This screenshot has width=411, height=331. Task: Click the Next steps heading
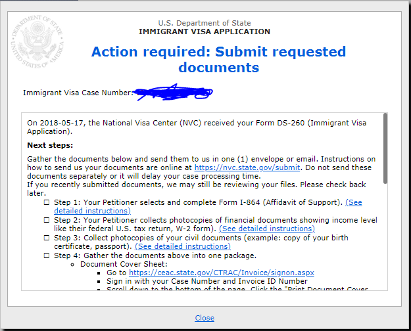coord(50,145)
